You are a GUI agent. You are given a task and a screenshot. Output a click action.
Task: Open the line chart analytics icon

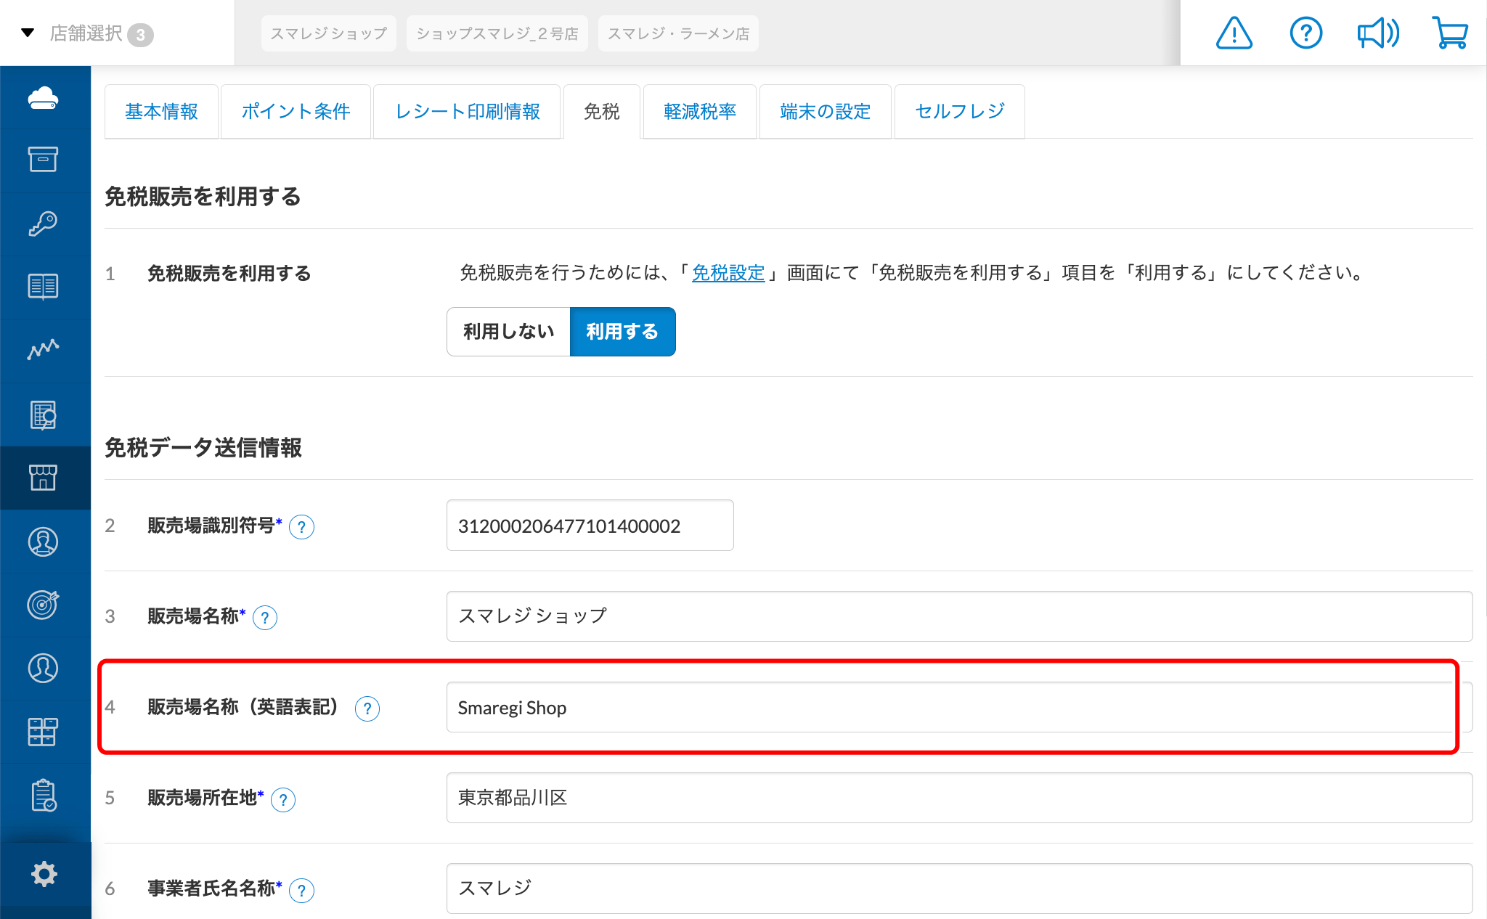(x=44, y=350)
